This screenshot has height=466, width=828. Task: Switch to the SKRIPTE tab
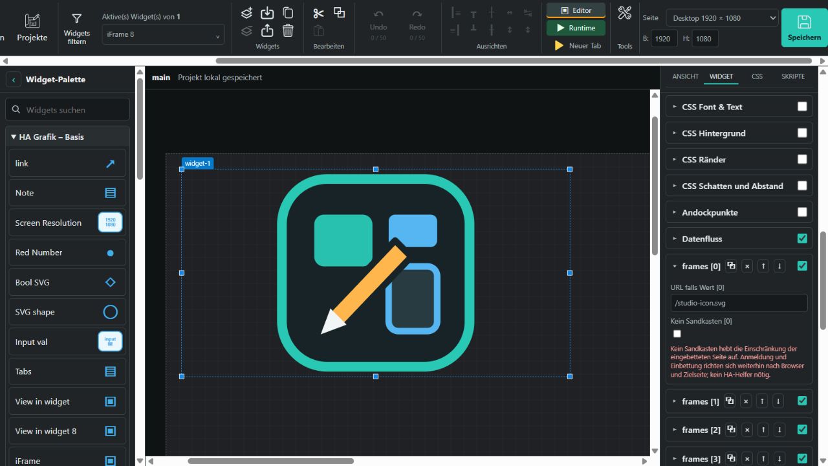[x=793, y=76]
